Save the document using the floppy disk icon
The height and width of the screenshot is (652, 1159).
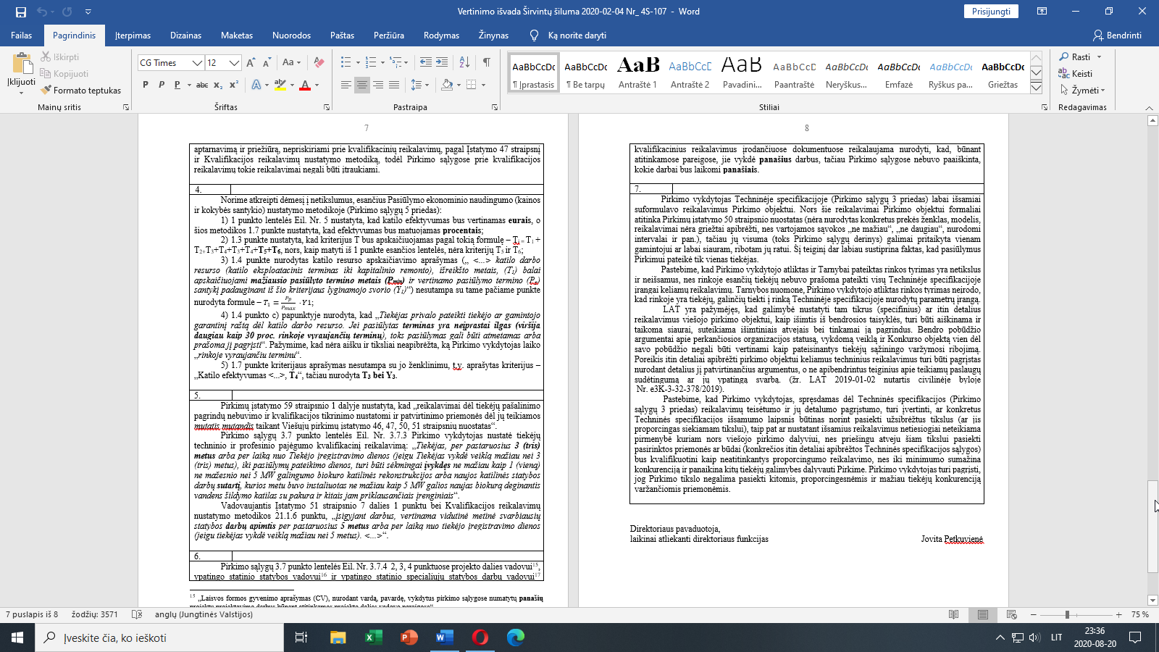coord(20,12)
